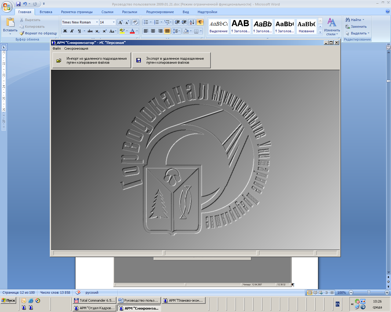Click the decrease indent icon
The image size is (391, 312).
(x=177, y=22)
